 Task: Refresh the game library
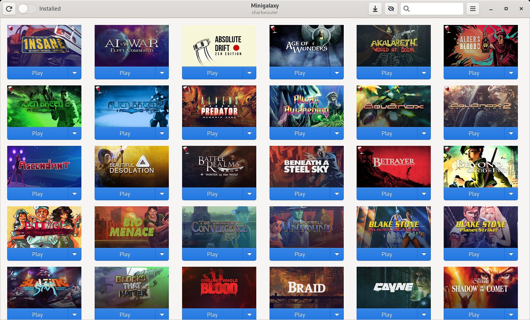pyautogui.click(x=9, y=9)
